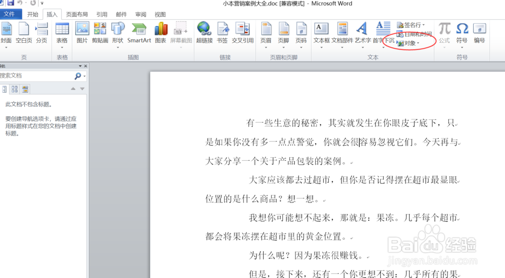The width and height of the screenshot is (505, 278).
Task: Insert numbering (编号)
Action: [479, 33]
